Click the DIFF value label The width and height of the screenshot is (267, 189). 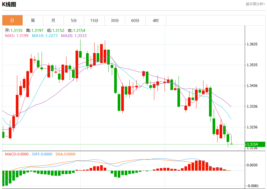(42, 154)
